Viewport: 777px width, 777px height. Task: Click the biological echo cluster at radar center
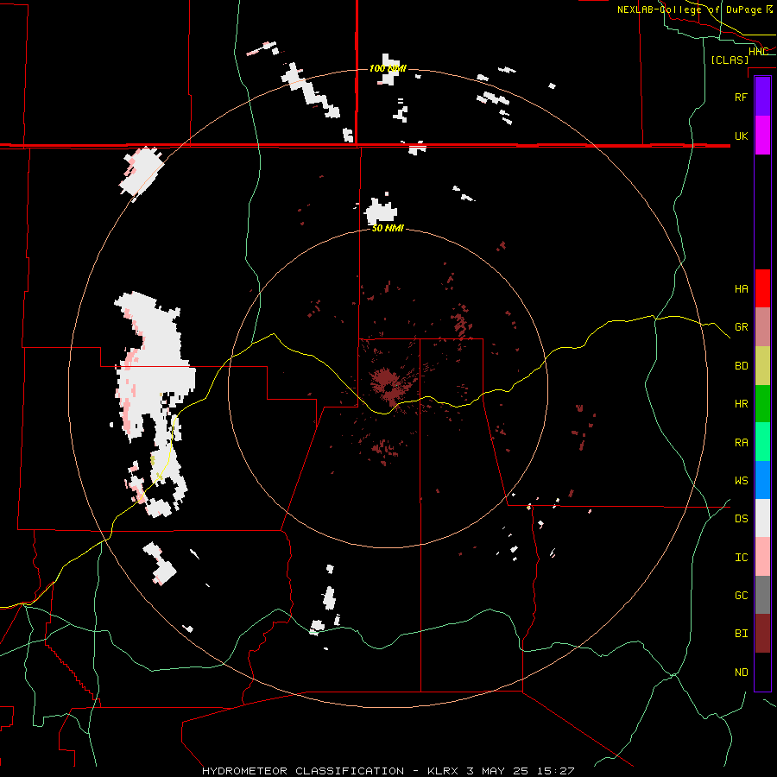tap(389, 384)
